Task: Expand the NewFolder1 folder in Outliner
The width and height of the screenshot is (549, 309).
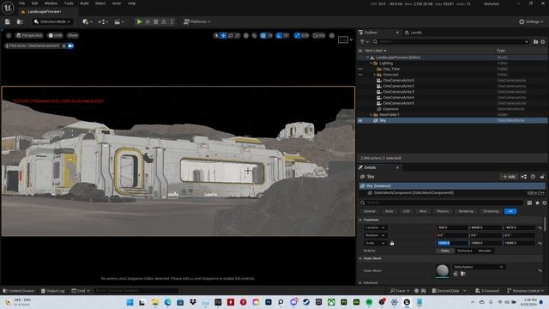Action: (x=371, y=115)
